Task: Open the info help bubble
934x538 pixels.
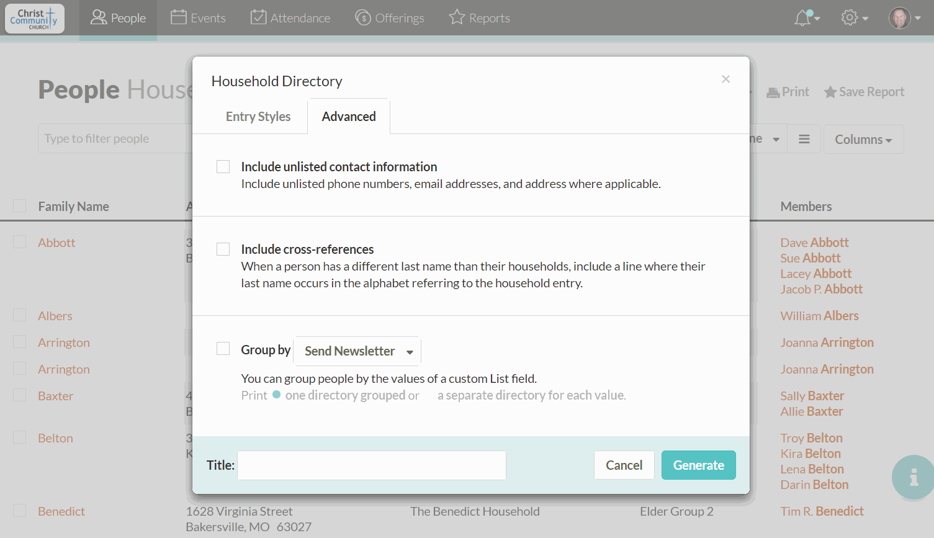Action: click(913, 477)
